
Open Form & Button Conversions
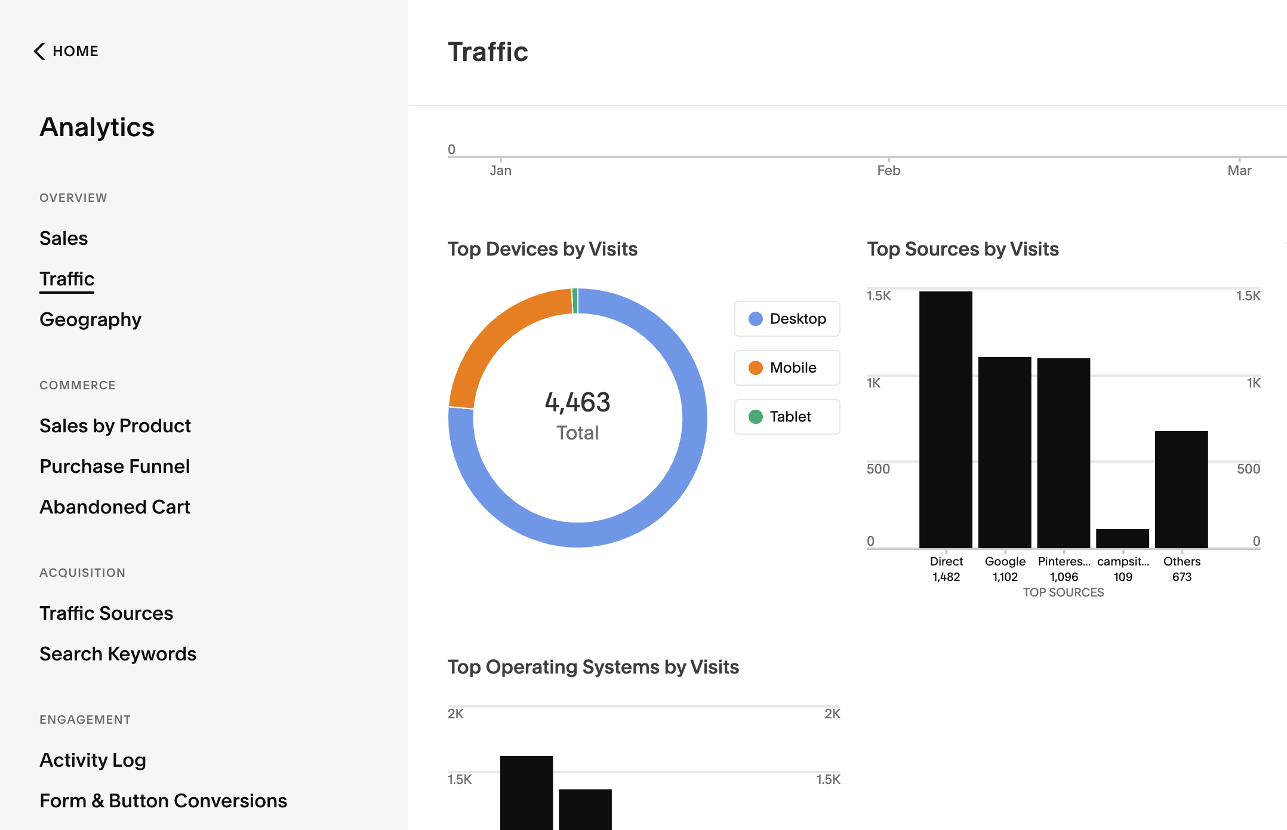point(162,800)
